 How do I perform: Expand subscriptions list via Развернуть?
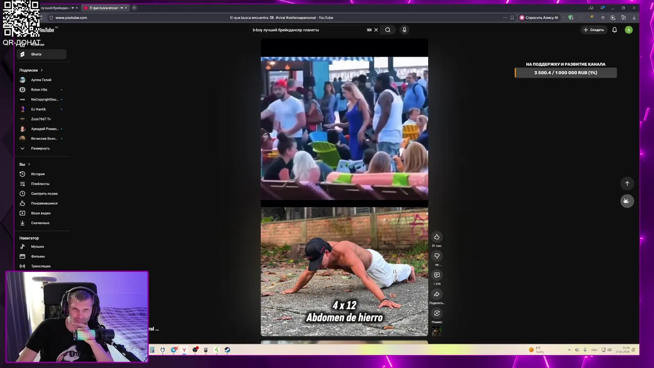[42, 148]
